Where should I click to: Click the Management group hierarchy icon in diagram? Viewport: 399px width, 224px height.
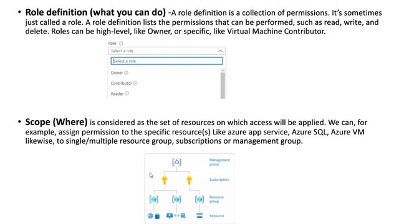coord(176,162)
